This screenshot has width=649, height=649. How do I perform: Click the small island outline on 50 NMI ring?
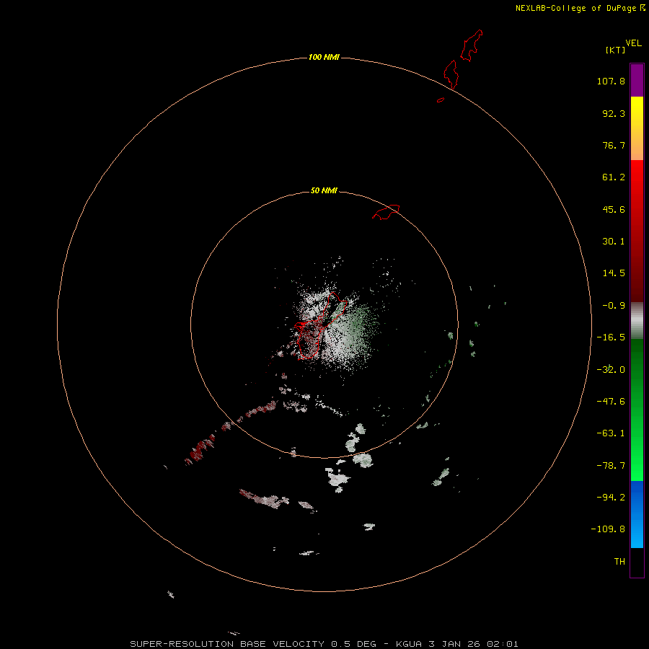[386, 212]
